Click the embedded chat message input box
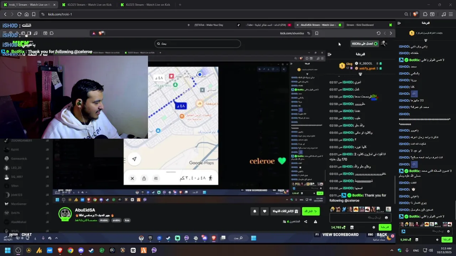456x256 pixels. tap(360, 217)
